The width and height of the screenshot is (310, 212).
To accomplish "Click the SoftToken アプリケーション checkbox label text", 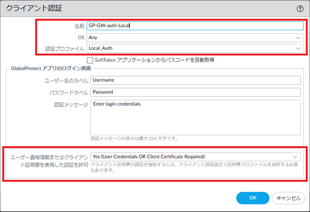I will (x=154, y=60).
